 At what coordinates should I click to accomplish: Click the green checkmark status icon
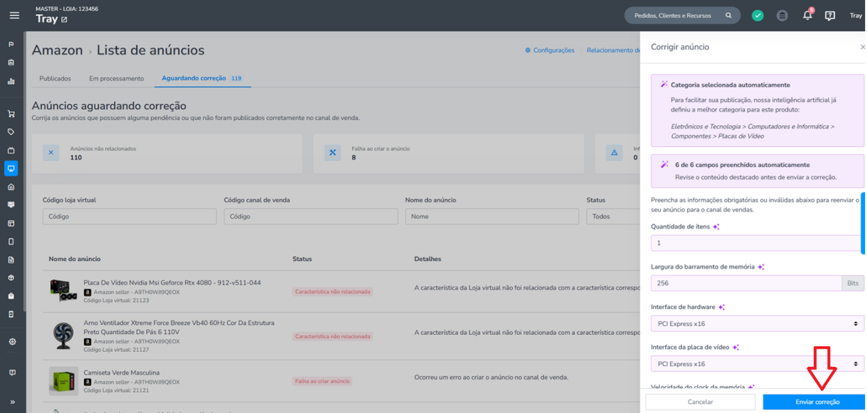(x=758, y=15)
